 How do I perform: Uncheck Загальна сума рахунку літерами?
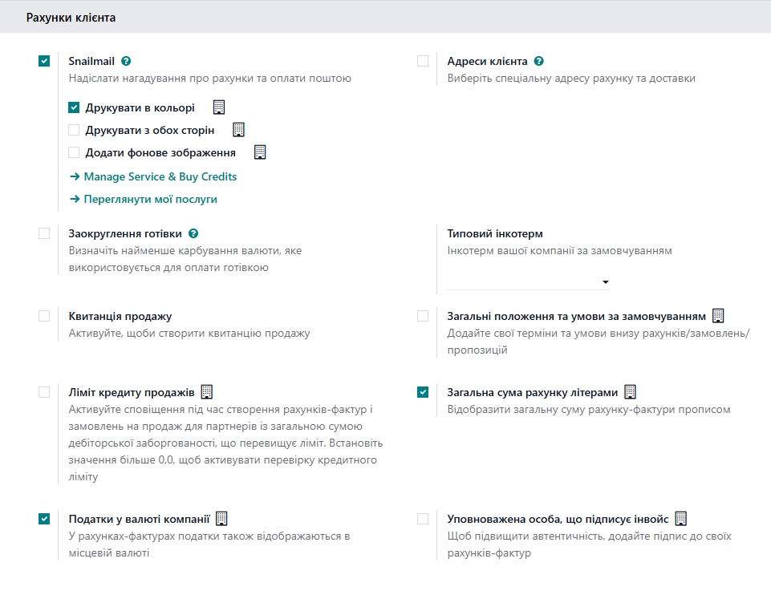click(x=423, y=392)
